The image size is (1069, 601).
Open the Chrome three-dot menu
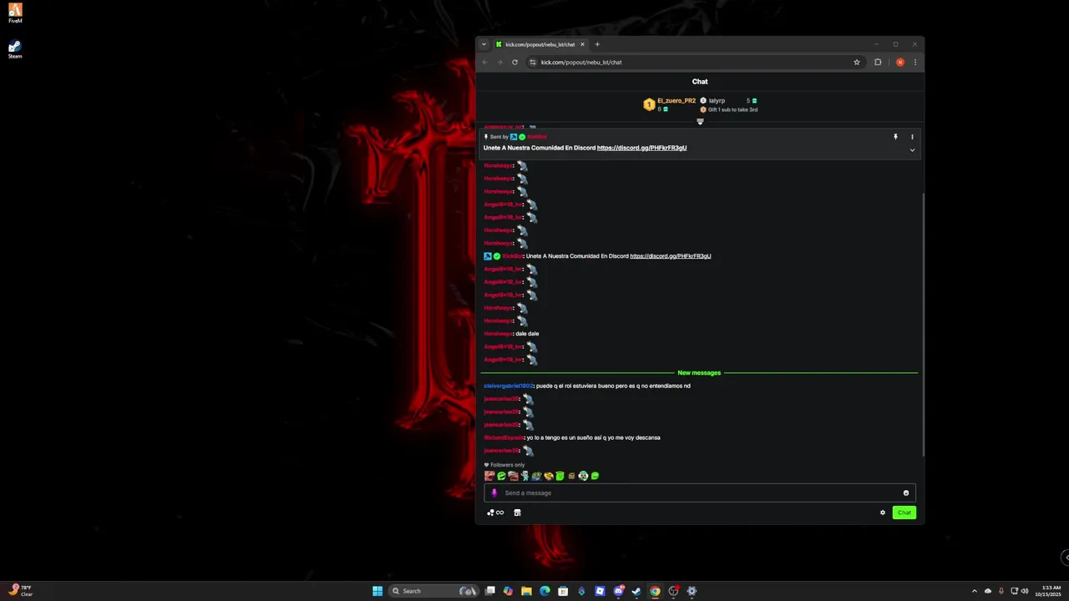click(915, 62)
